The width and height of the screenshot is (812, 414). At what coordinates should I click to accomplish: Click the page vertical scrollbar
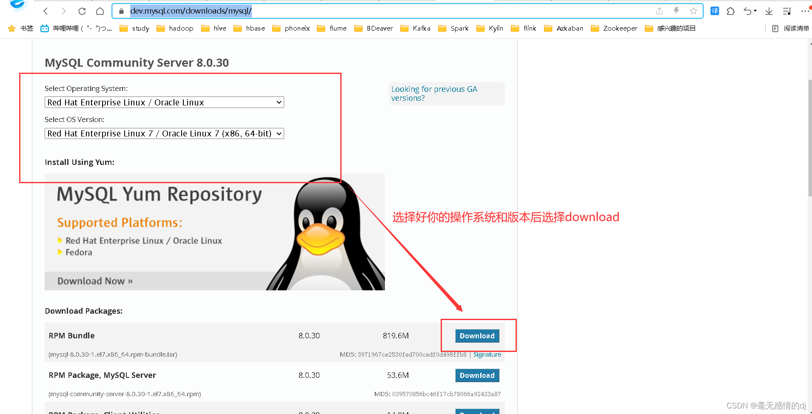(x=809, y=138)
